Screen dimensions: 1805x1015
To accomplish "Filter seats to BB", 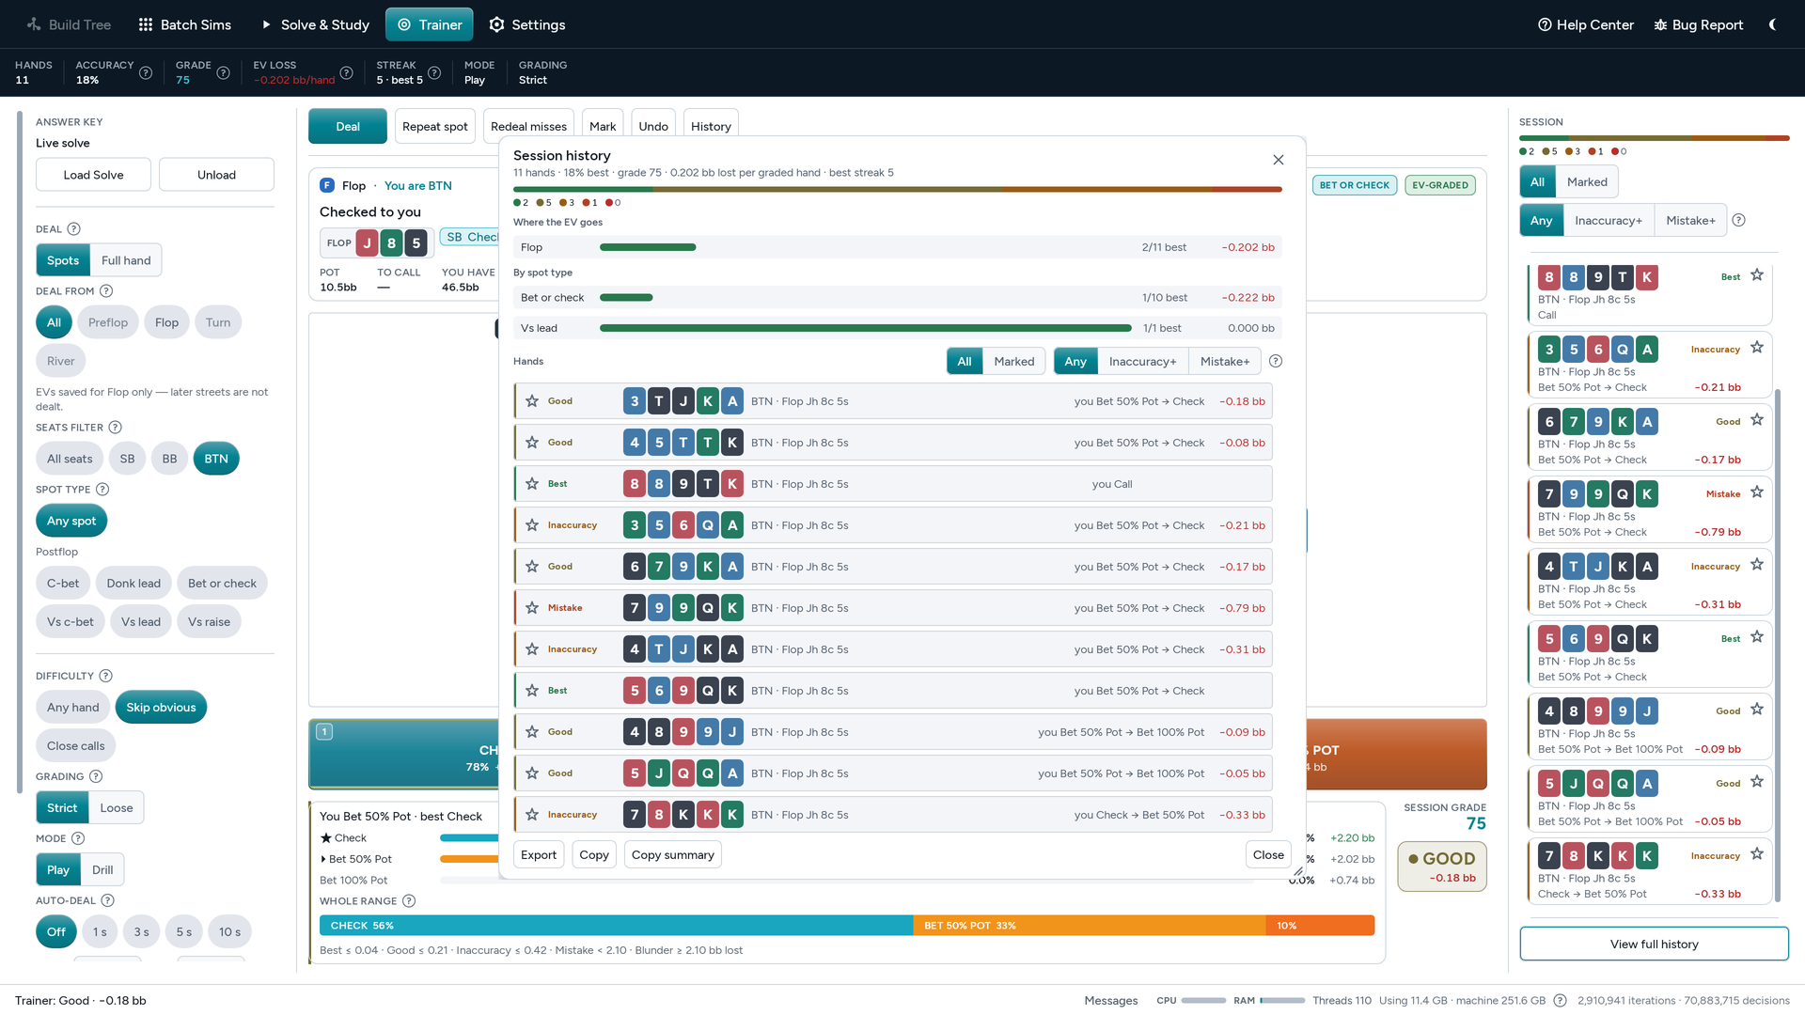I will click(x=169, y=459).
